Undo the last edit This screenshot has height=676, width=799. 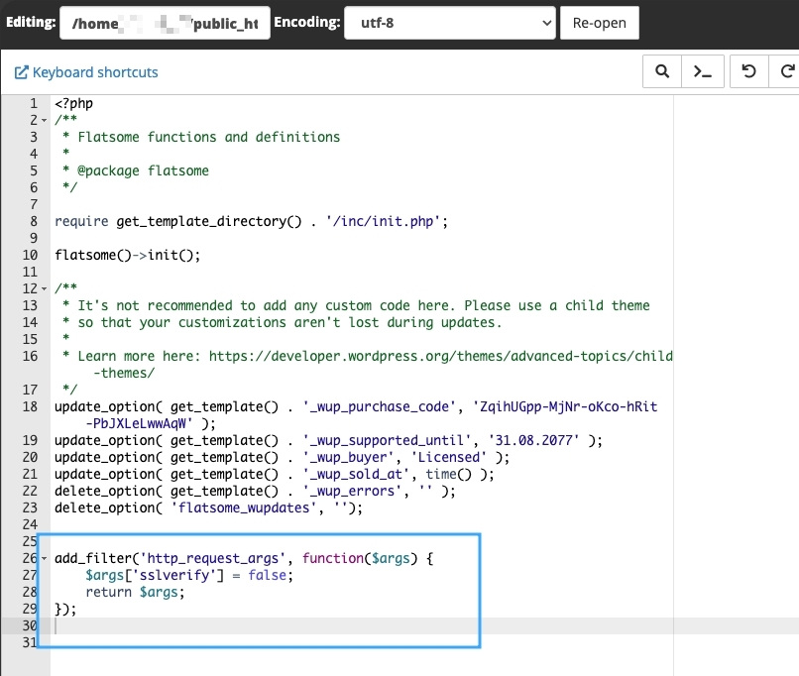tap(749, 71)
